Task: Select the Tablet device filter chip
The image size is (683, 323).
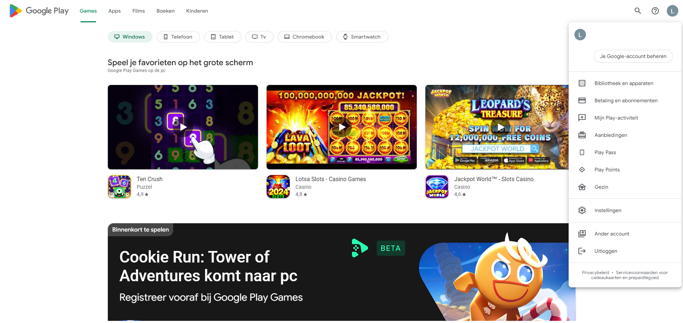Action: 223,37
